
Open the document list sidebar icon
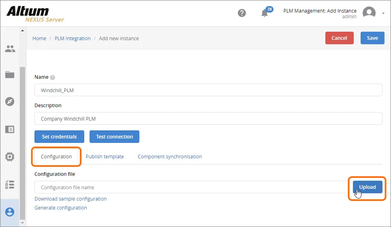[x=10, y=129]
